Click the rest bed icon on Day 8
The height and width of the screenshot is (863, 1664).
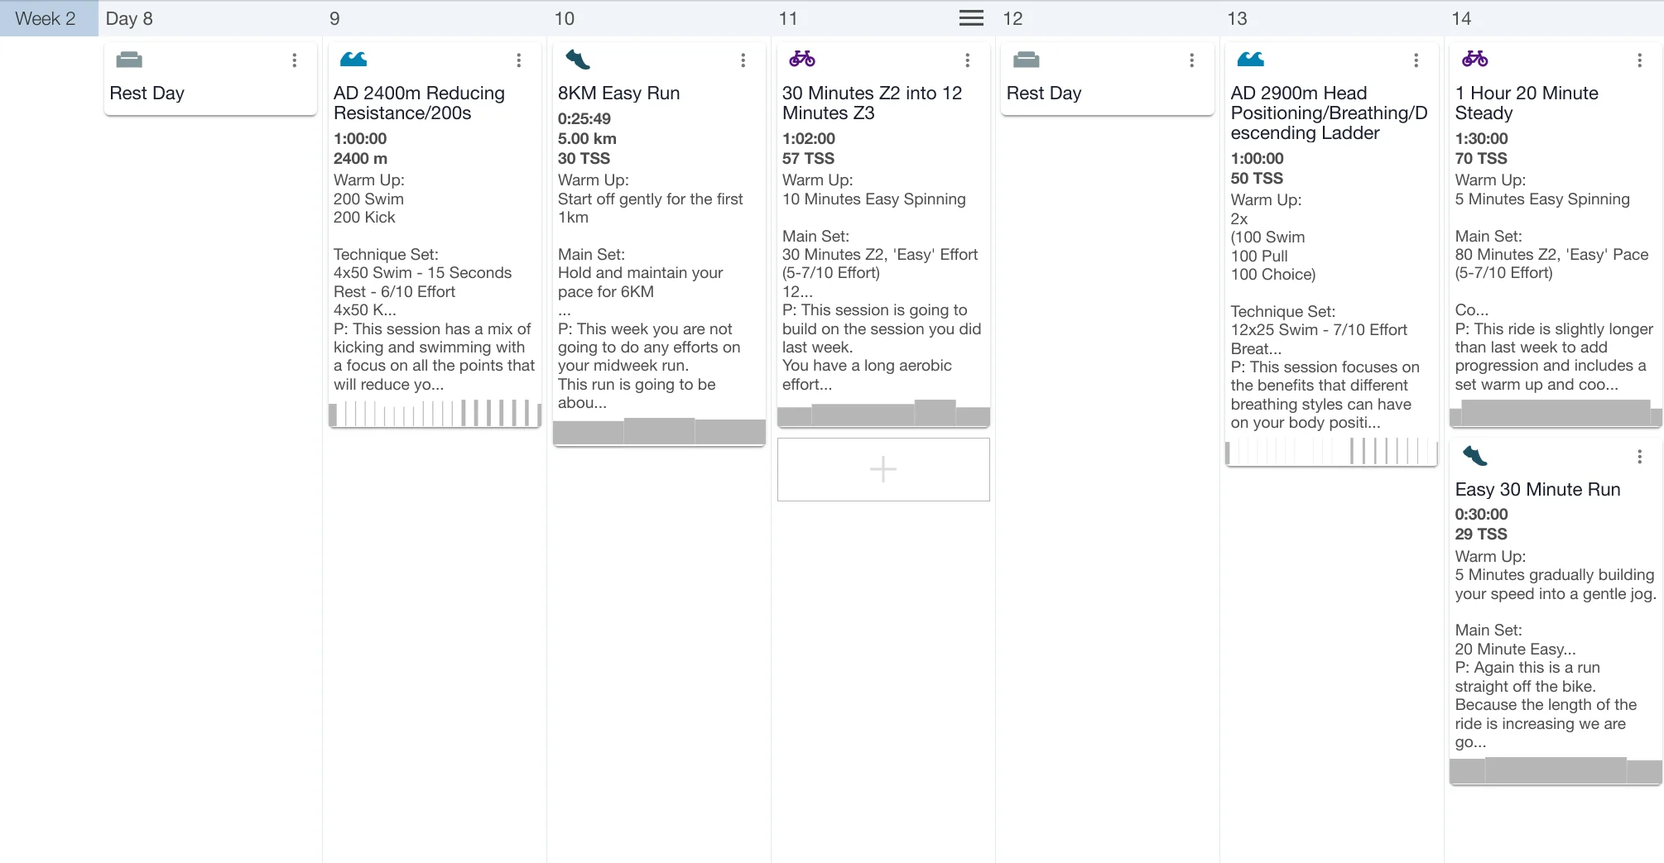pos(129,60)
